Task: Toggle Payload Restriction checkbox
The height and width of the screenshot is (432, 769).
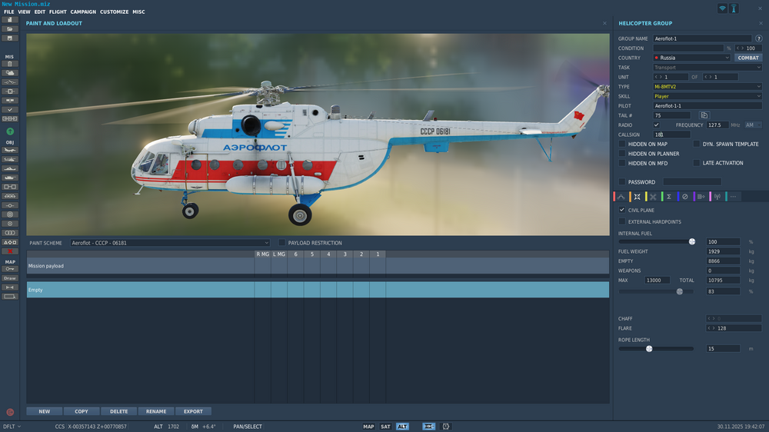Action: [282, 243]
